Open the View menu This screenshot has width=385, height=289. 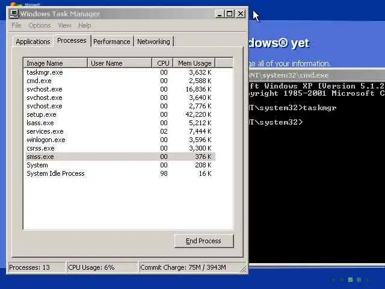64,25
